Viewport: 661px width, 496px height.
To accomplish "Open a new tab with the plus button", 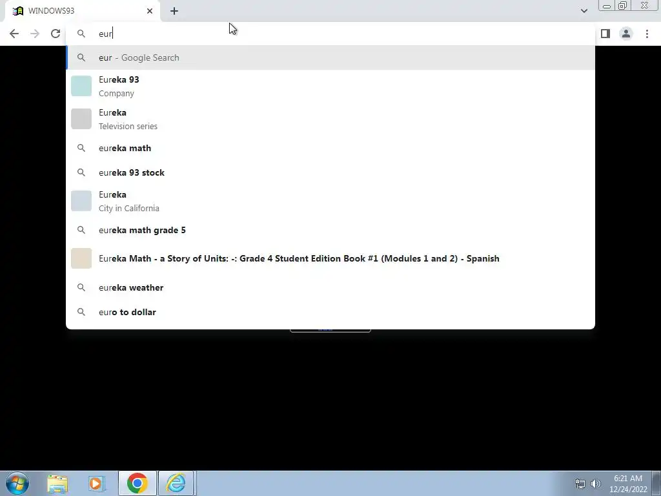I will 174,11.
